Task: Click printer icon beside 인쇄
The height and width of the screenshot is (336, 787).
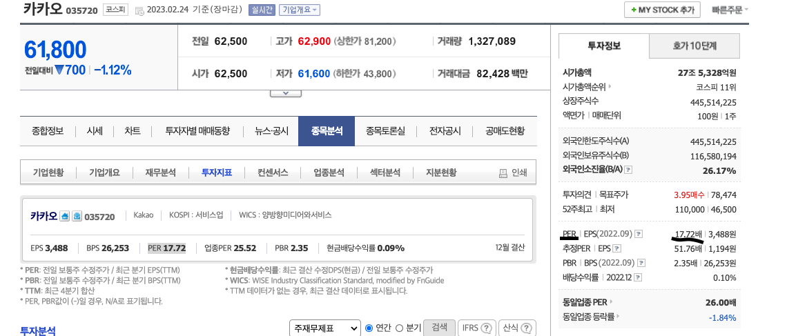Action: point(503,173)
